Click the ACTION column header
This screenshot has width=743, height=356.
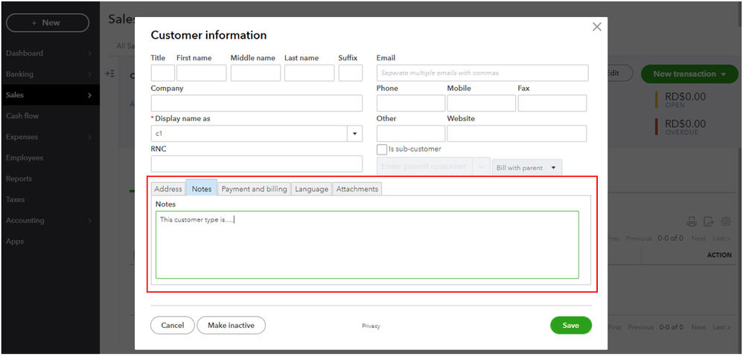point(719,255)
